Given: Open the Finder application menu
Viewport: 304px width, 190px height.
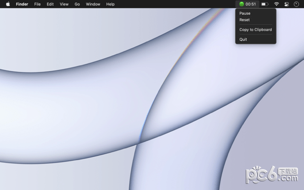Looking at the screenshot, I should 22,4.
